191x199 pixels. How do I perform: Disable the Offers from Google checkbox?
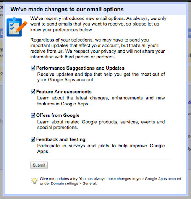[33, 115]
